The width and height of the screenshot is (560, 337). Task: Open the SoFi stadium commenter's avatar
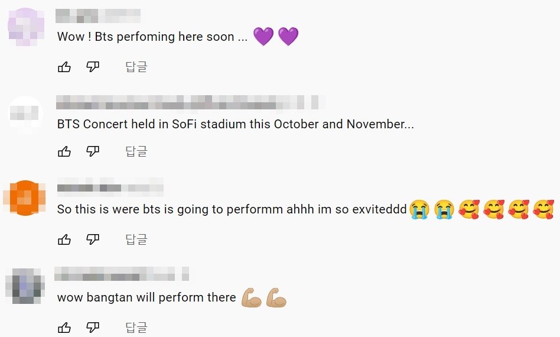point(25,113)
